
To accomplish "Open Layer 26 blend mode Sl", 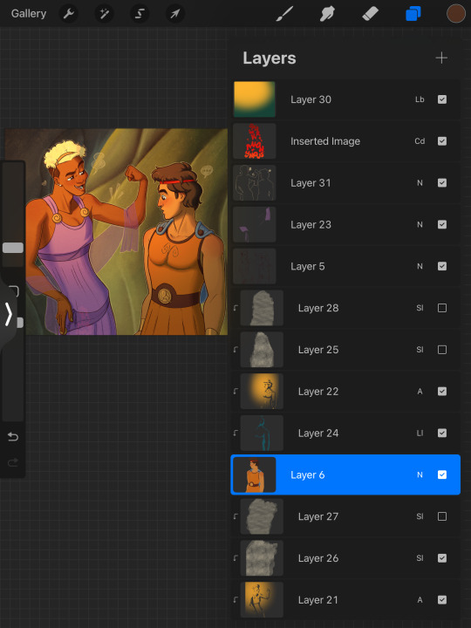I will point(420,558).
